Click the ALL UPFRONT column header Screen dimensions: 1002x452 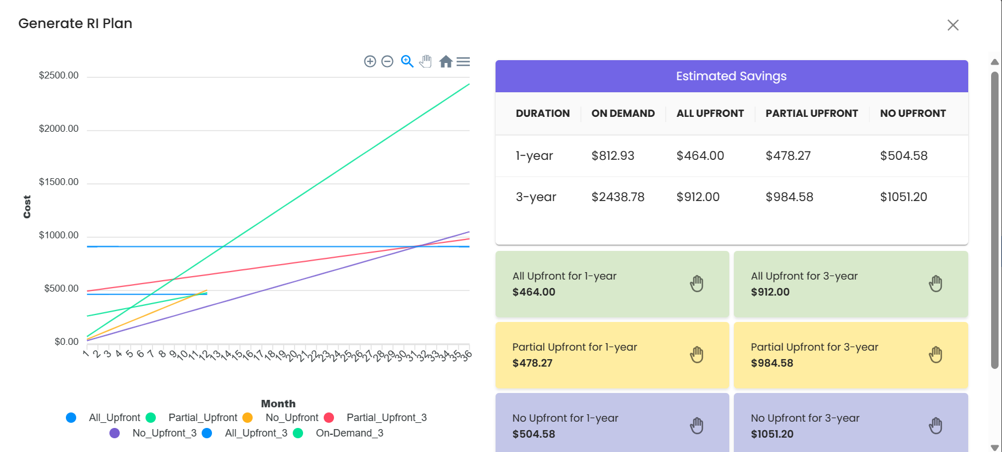pos(710,113)
